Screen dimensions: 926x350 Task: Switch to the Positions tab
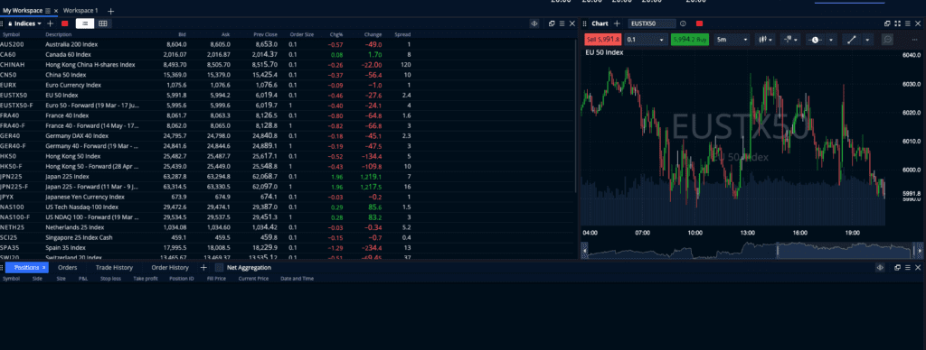point(26,268)
